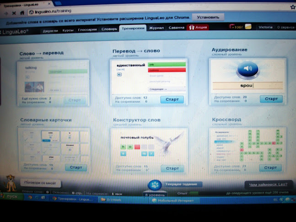Click the green only answer option
This screenshot has height=222, width=296.
pos(167,65)
